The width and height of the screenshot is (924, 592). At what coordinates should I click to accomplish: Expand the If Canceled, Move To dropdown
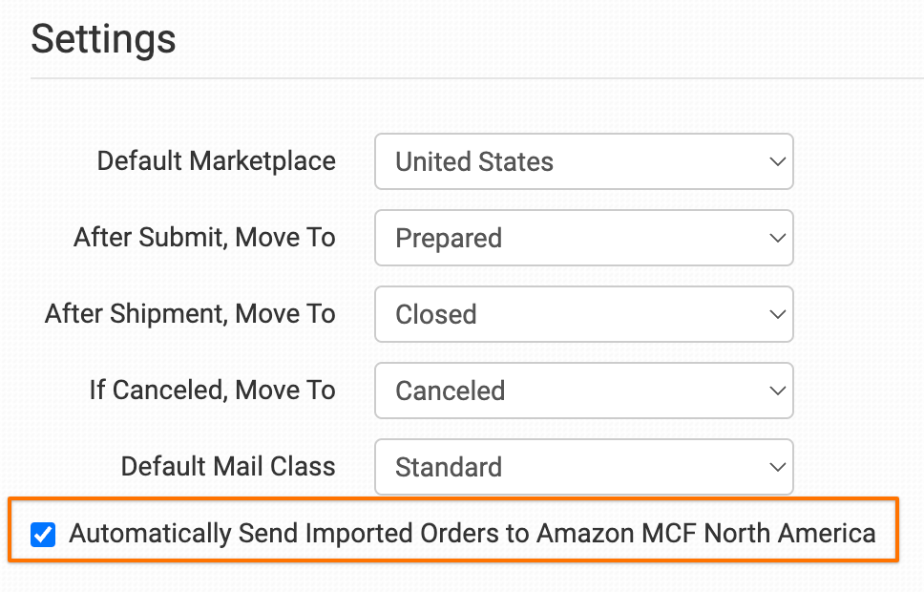click(x=583, y=391)
